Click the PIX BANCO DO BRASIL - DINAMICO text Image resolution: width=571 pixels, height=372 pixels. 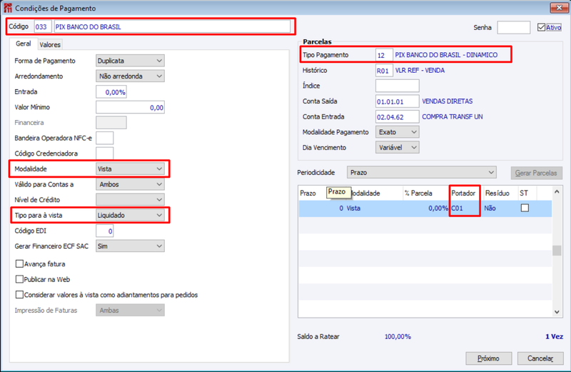pyautogui.click(x=446, y=55)
